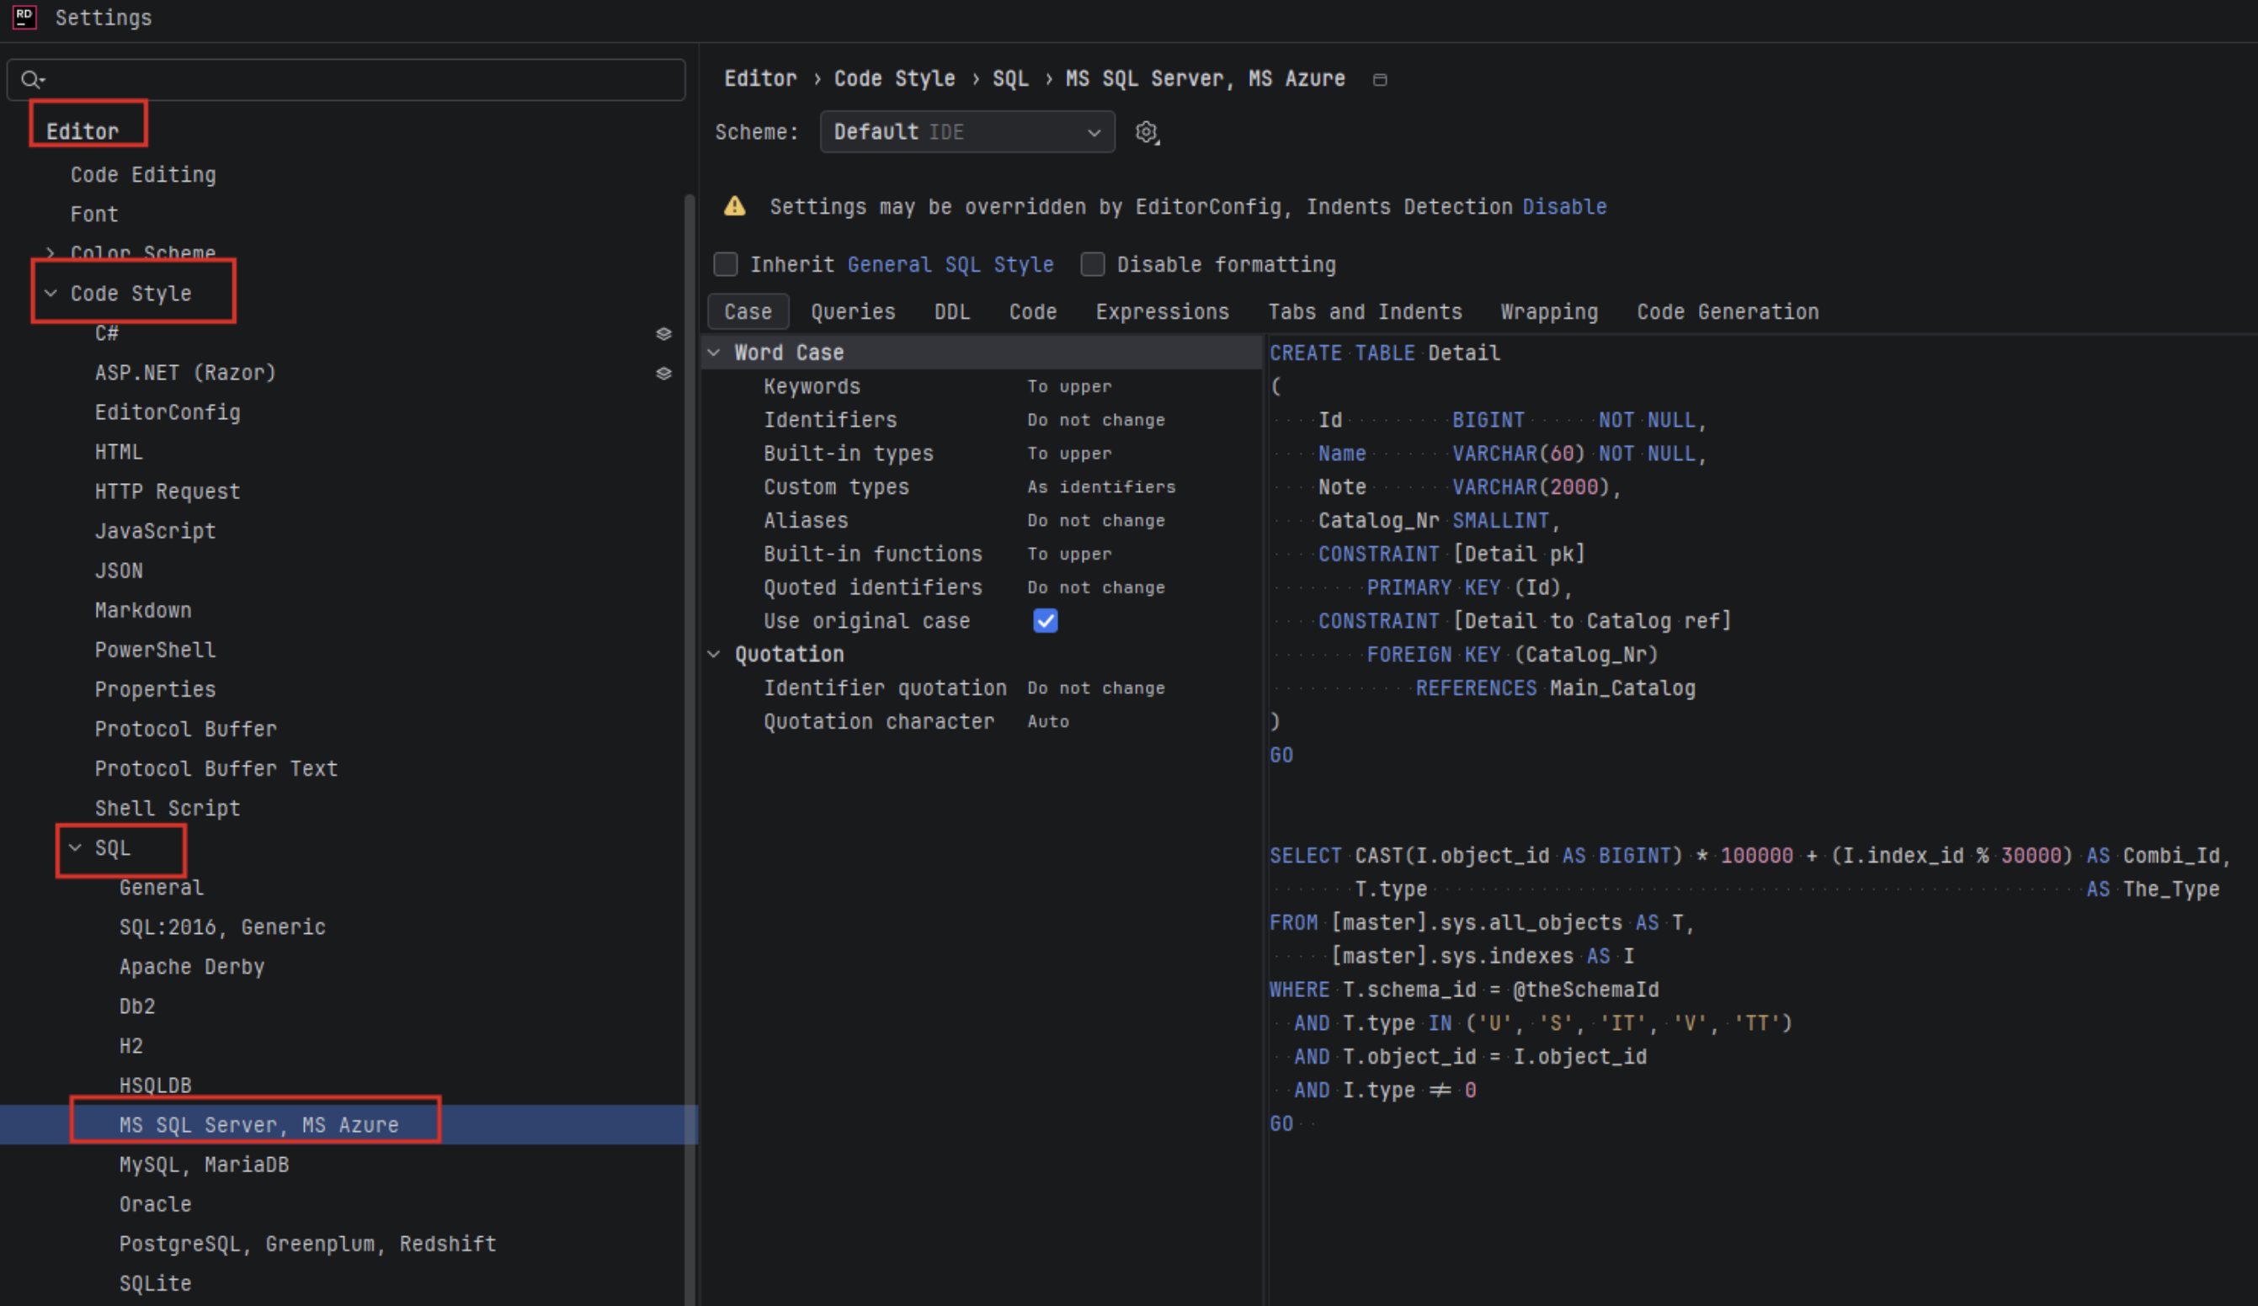
Task: Expand the Color Scheme tree node
Action: tap(51, 253)
